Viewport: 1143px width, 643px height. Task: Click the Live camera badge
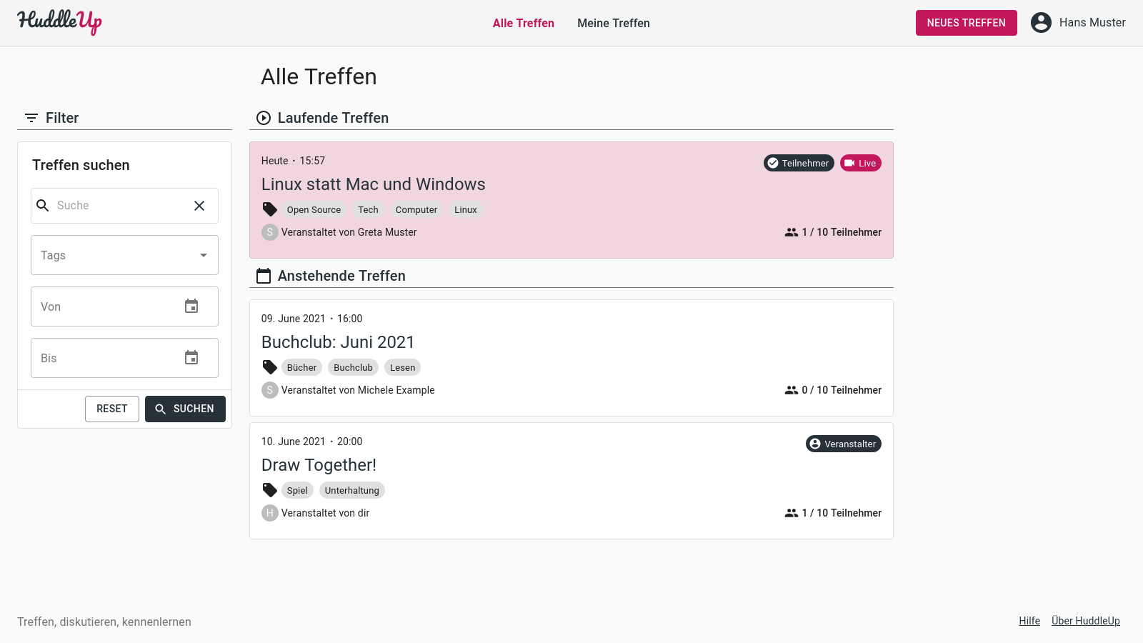click(860, 163)
